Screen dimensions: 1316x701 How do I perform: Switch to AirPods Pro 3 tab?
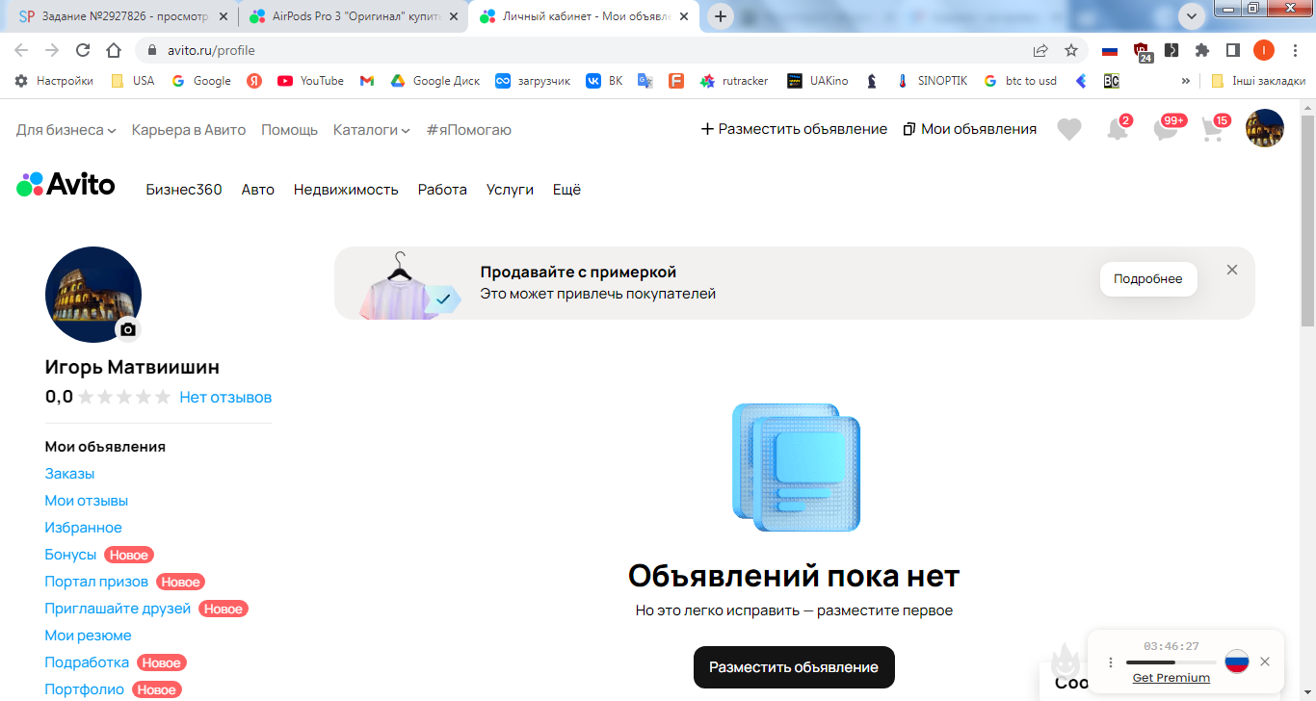tap(354, 16)
